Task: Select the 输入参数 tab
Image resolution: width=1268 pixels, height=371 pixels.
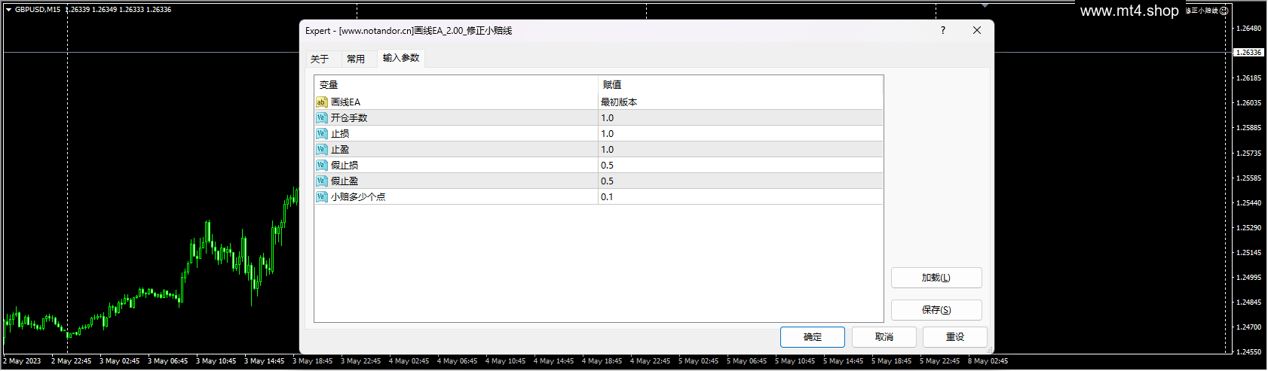Action: tap(401, 58)
